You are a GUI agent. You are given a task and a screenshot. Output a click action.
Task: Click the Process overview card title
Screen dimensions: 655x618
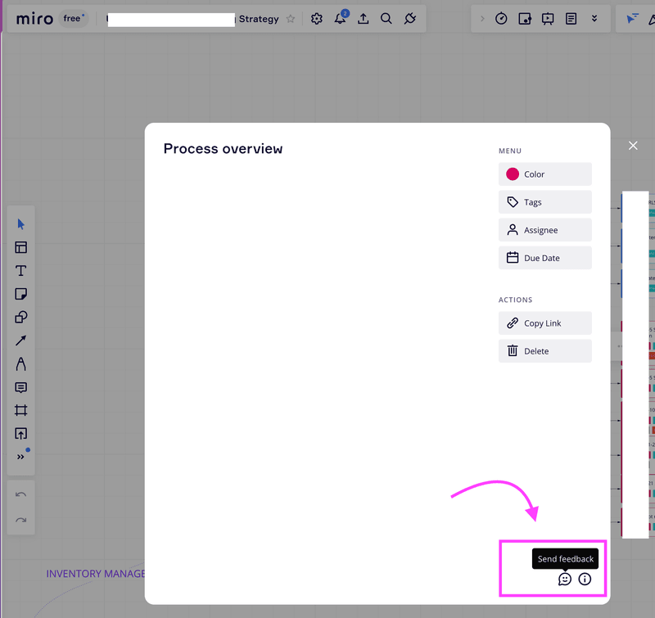click(223, 149)
